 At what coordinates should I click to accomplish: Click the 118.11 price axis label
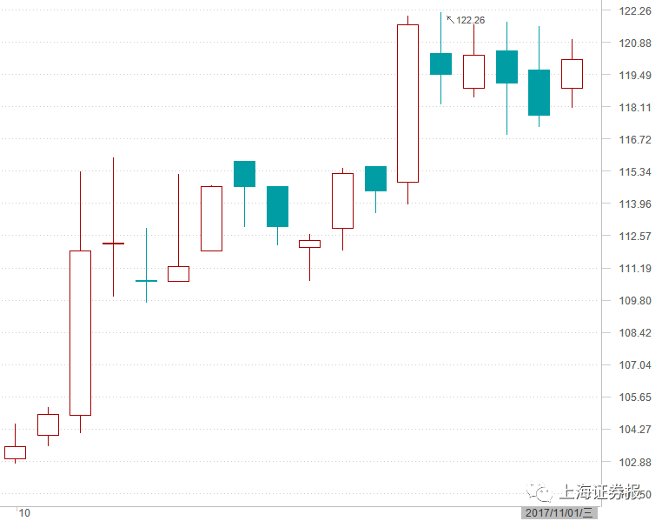pyautogui.click(x=634, y=108)
